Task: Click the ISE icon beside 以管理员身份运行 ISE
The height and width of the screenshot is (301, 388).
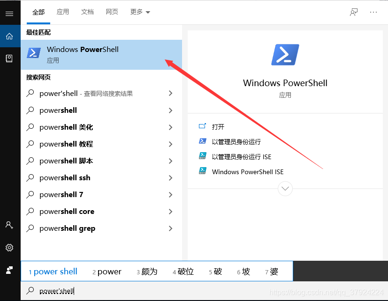Action: (x=202, y=156)
